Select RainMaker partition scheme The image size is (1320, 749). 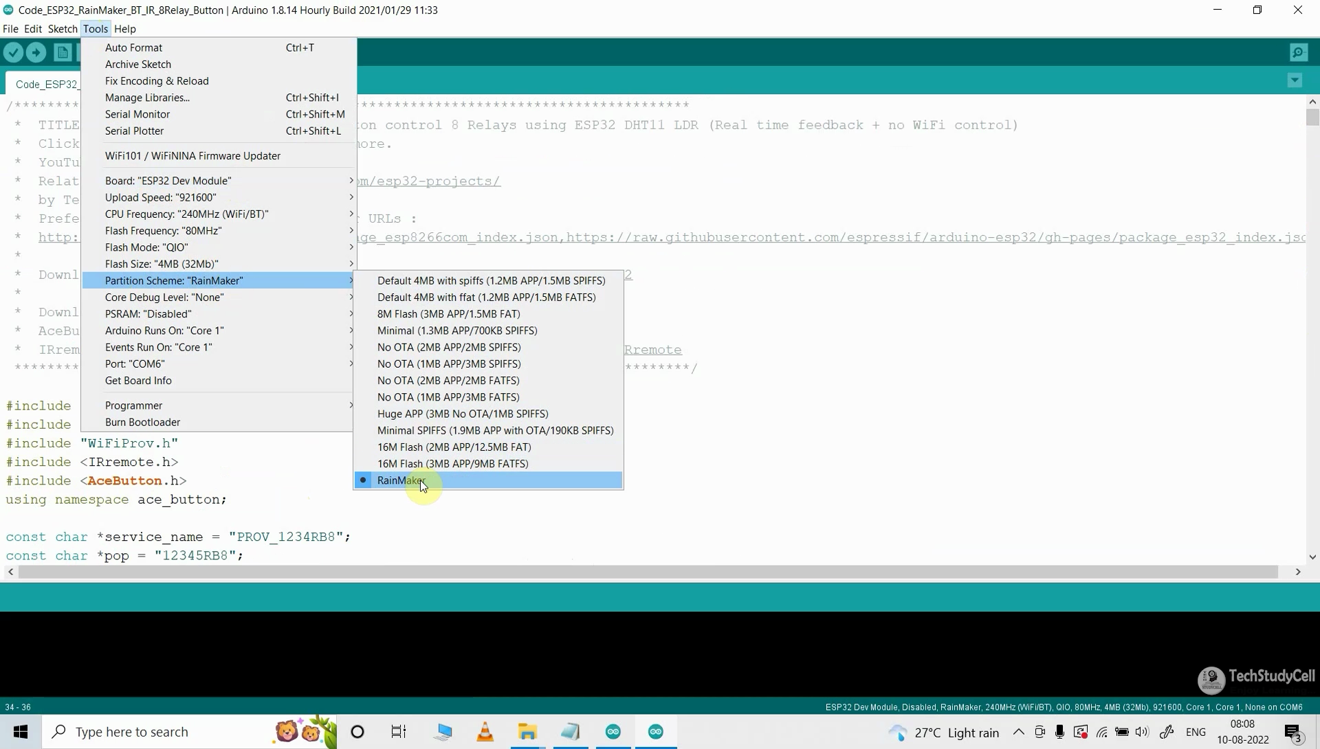401,480
